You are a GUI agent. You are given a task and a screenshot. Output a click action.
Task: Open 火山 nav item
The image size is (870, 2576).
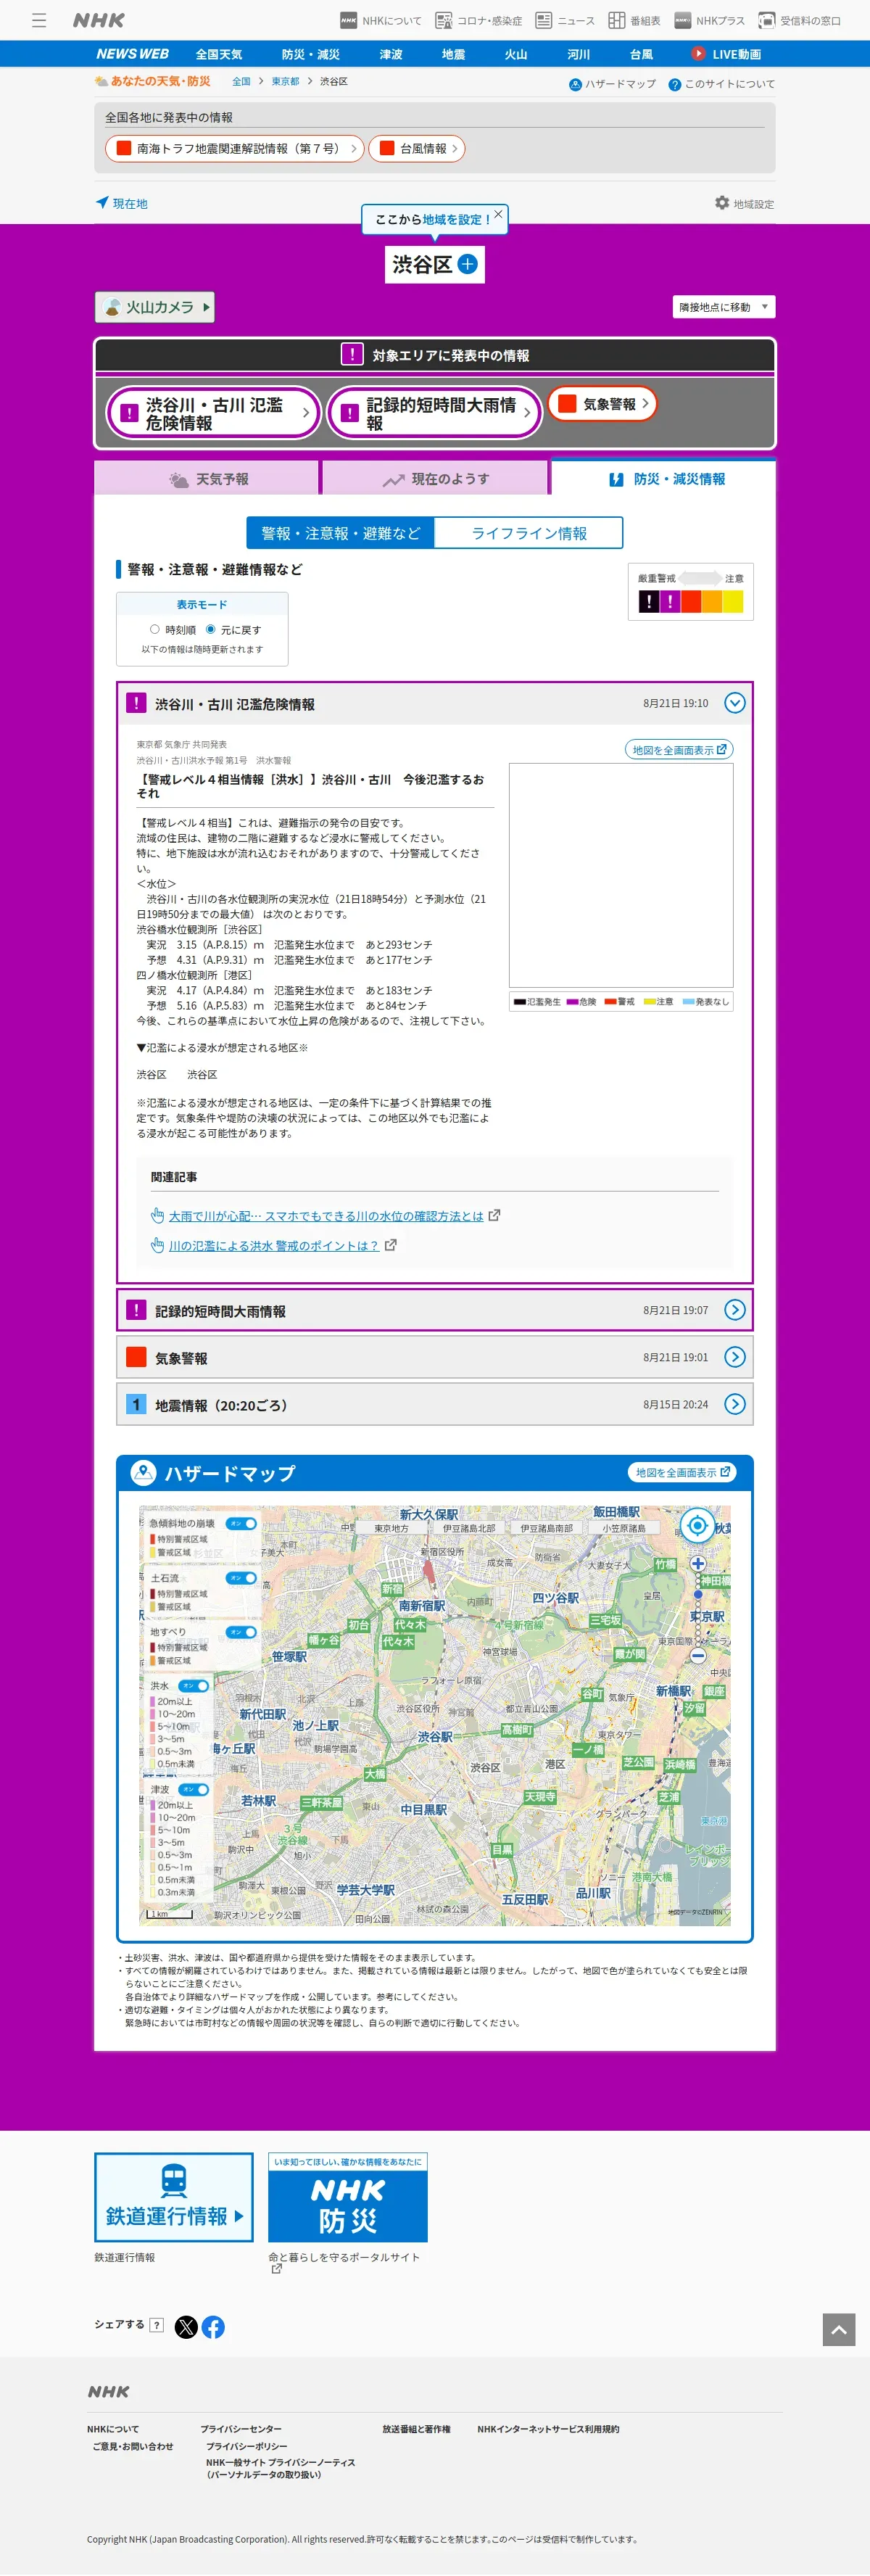(x=516, y=54)
